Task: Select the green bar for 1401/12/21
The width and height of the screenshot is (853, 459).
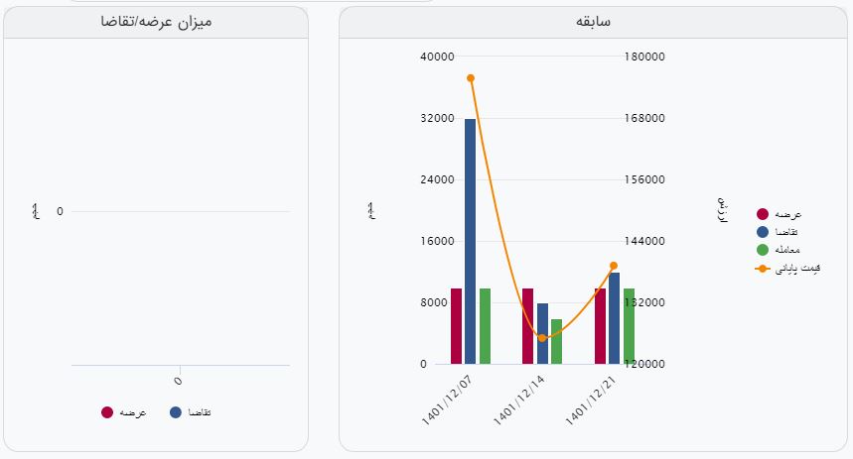Action: point(629,326)
